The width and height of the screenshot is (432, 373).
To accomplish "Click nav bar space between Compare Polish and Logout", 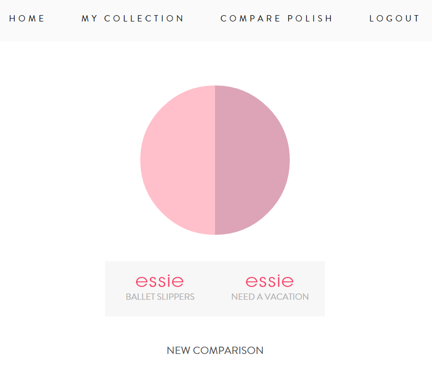I will [x=351, y=19].
